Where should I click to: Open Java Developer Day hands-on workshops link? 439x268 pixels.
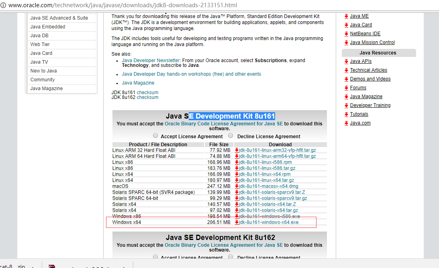point(192,74)
